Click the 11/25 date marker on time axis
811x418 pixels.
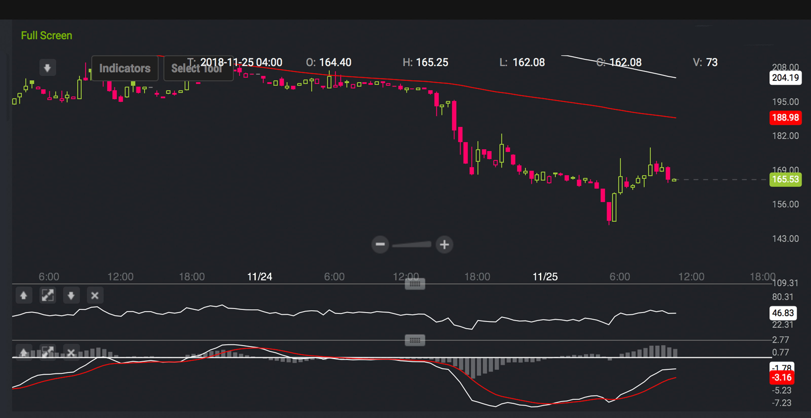545,277
